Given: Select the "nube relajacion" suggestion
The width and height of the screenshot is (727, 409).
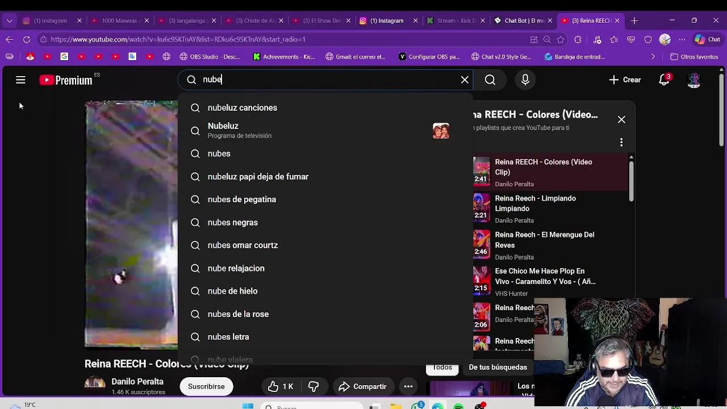Looking at the screenshot, I should (x=325, y=268).
